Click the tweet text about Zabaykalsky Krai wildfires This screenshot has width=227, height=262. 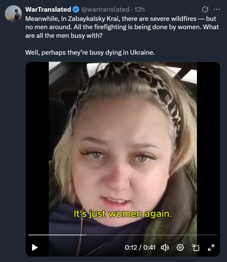(x=122, y=27)
